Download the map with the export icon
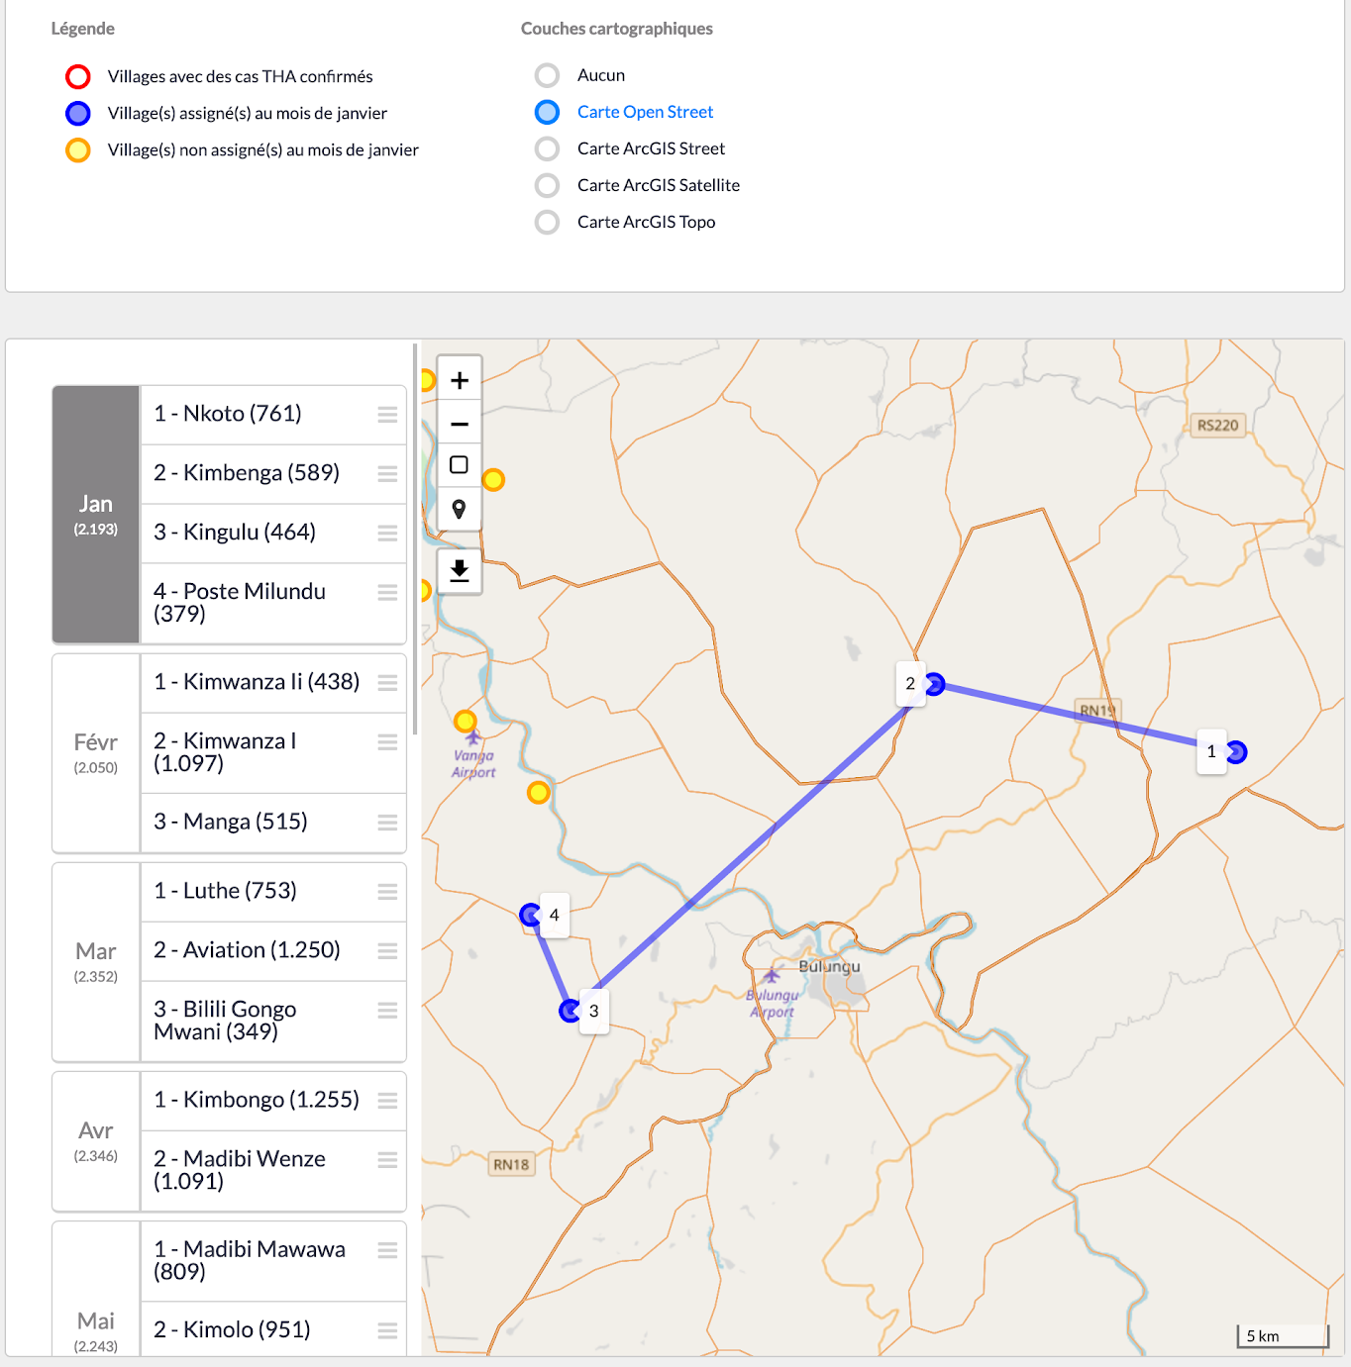Screen dimensions: 1351x1367 (459, 571)
